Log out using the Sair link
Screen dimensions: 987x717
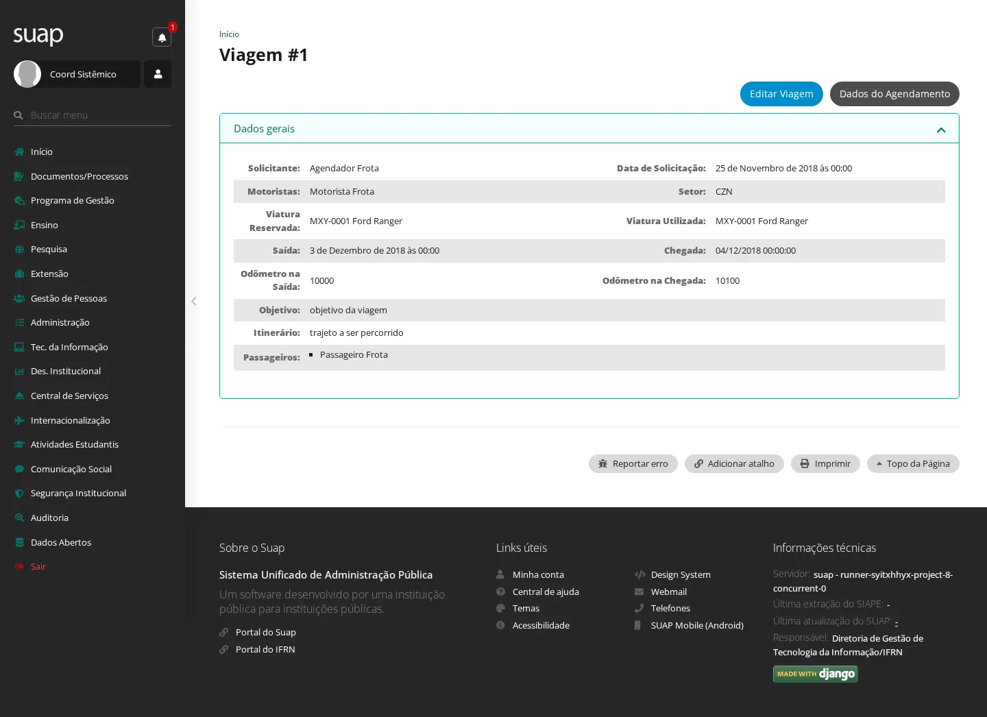[x=38, y=566]
